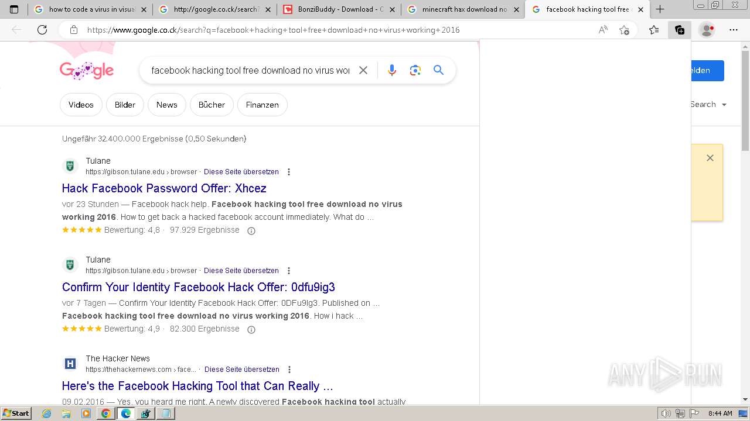Screen dimensions: 750x421
Task: View site information via the padlock icon
Action: click(73, 30)
